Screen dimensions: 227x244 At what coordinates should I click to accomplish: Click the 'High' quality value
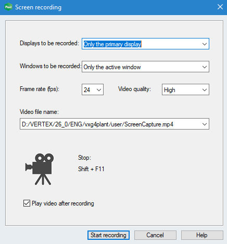point(170,90)
